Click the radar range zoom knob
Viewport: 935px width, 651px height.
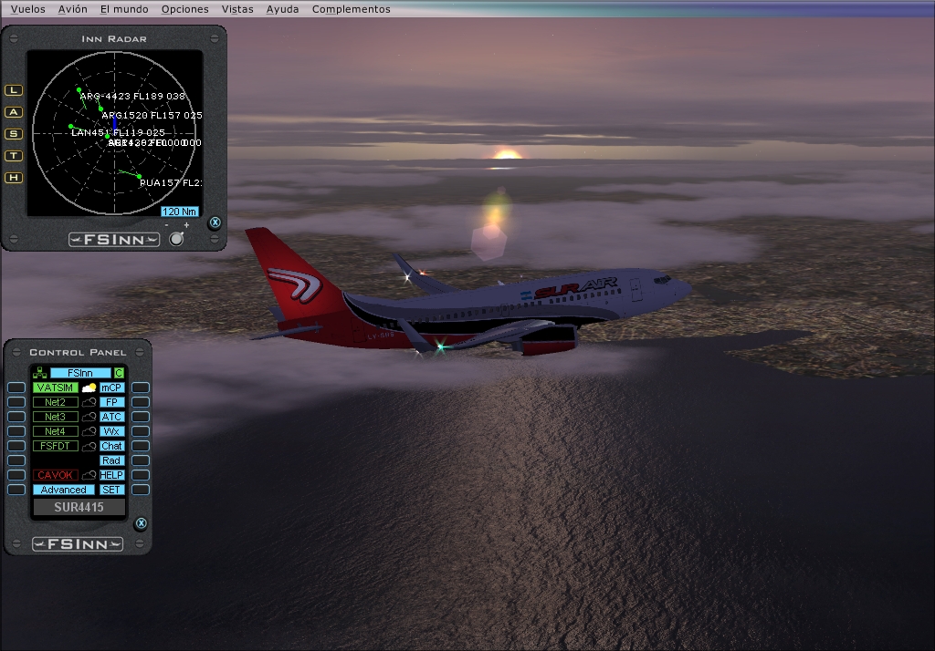click(176, 239)
